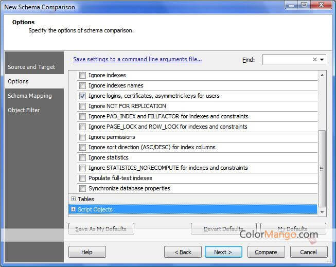Expand the Script Objects group
The height and width of the screenshot is (267, 336).
point(73,209)
